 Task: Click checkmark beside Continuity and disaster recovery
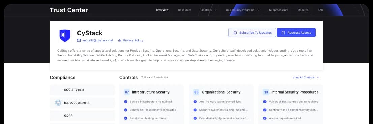pos(265,110)
